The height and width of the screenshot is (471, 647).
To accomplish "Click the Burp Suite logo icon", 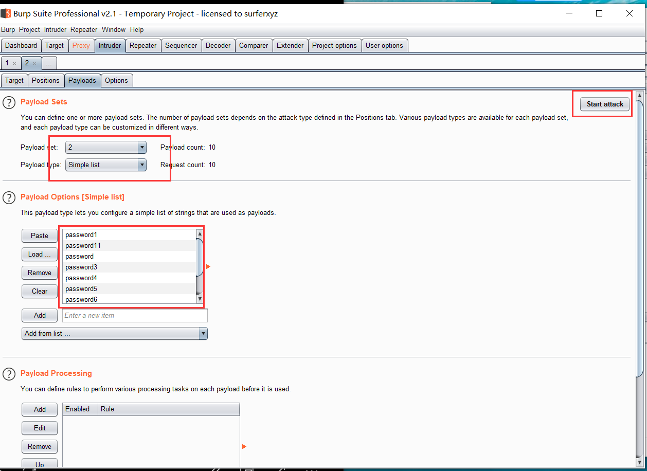I will 6,13.
